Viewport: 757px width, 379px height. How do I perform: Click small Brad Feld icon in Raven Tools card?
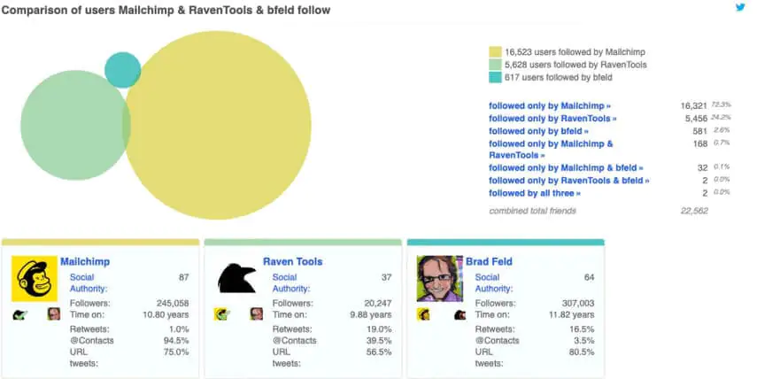click(x=257, y=314)
